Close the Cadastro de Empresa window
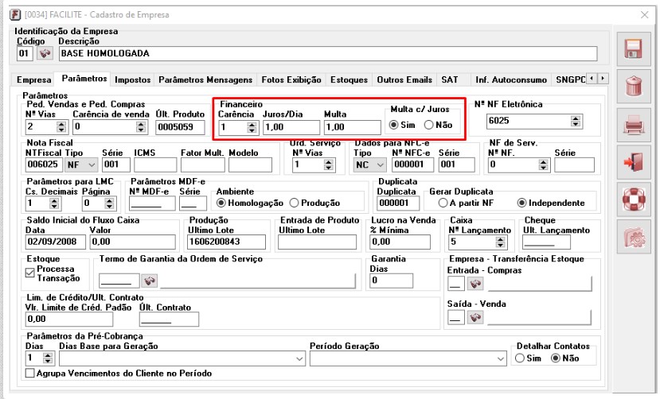The height and width of the screenshot is (399, 660). (644, 14)
